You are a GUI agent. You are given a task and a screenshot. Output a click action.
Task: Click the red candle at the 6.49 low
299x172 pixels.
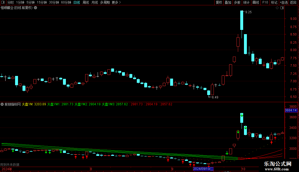coord(212,90)
